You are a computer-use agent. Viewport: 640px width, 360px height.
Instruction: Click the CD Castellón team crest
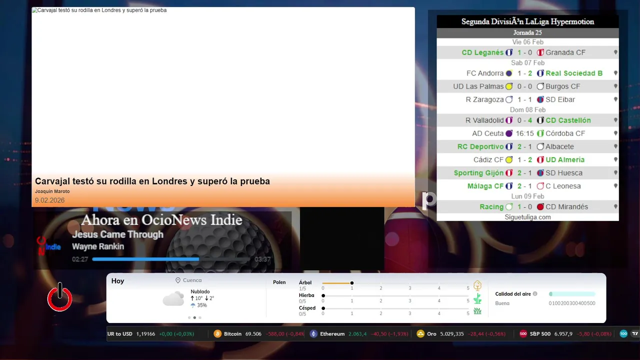click(x=540, y=120)
